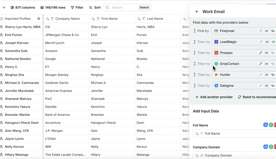
Task: Select the L'Oréal company cell
Action: [66, 139]
